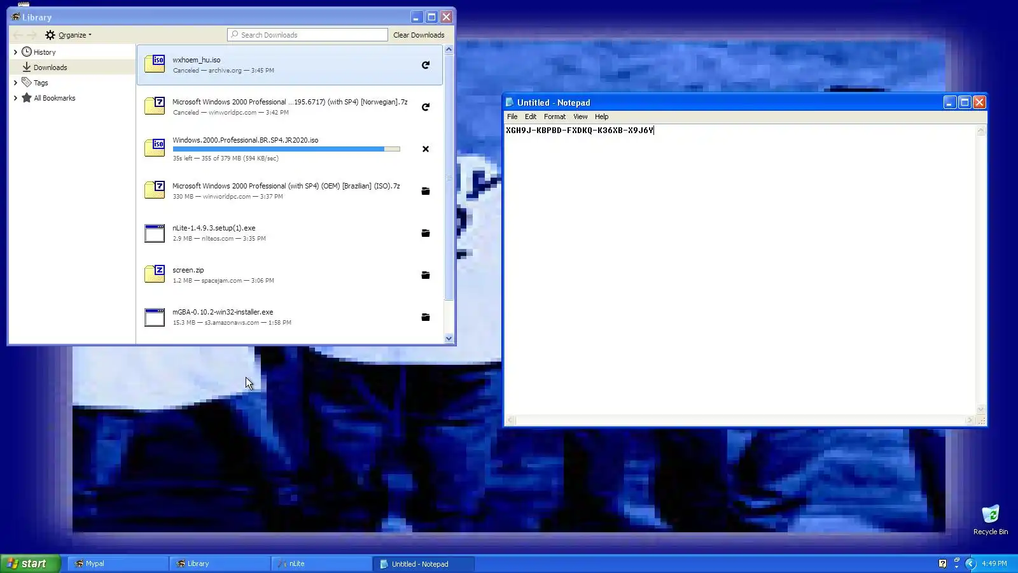Select Tags in the Library sidebar
This screenshot has width=1018, height=573.
(72, 83)
